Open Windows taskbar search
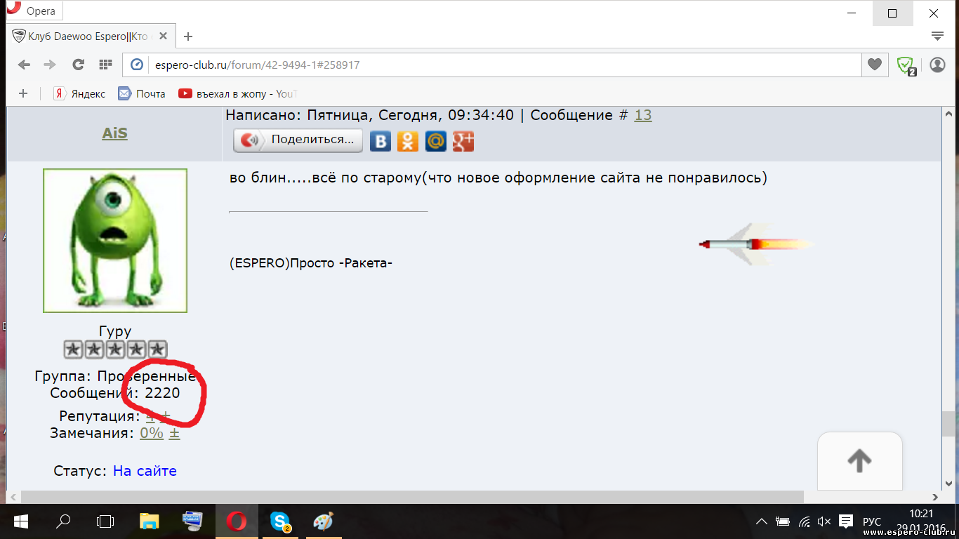 (x=63, y=521)
